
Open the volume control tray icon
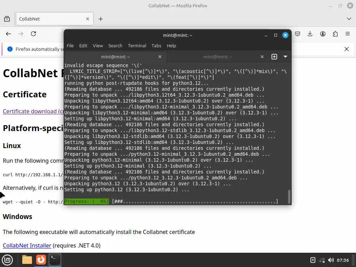point(331,260)
